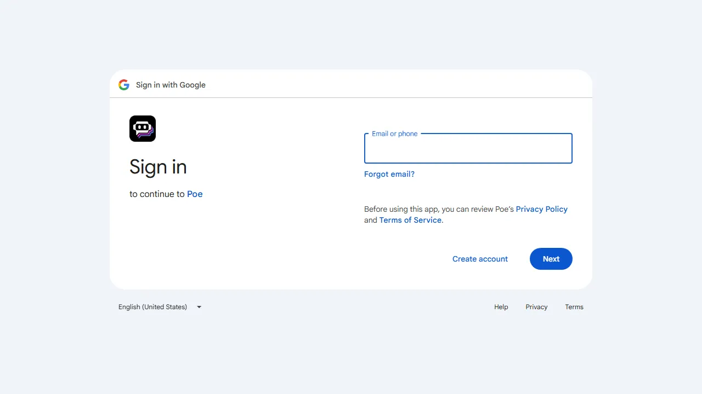This screenshot has height=394, width=702.
Task: Open the Help footer link
Action: 501,307
